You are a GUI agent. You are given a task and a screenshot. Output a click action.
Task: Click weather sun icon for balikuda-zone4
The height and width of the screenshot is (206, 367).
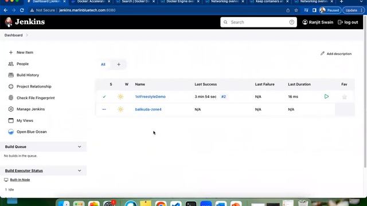(120, 109)
